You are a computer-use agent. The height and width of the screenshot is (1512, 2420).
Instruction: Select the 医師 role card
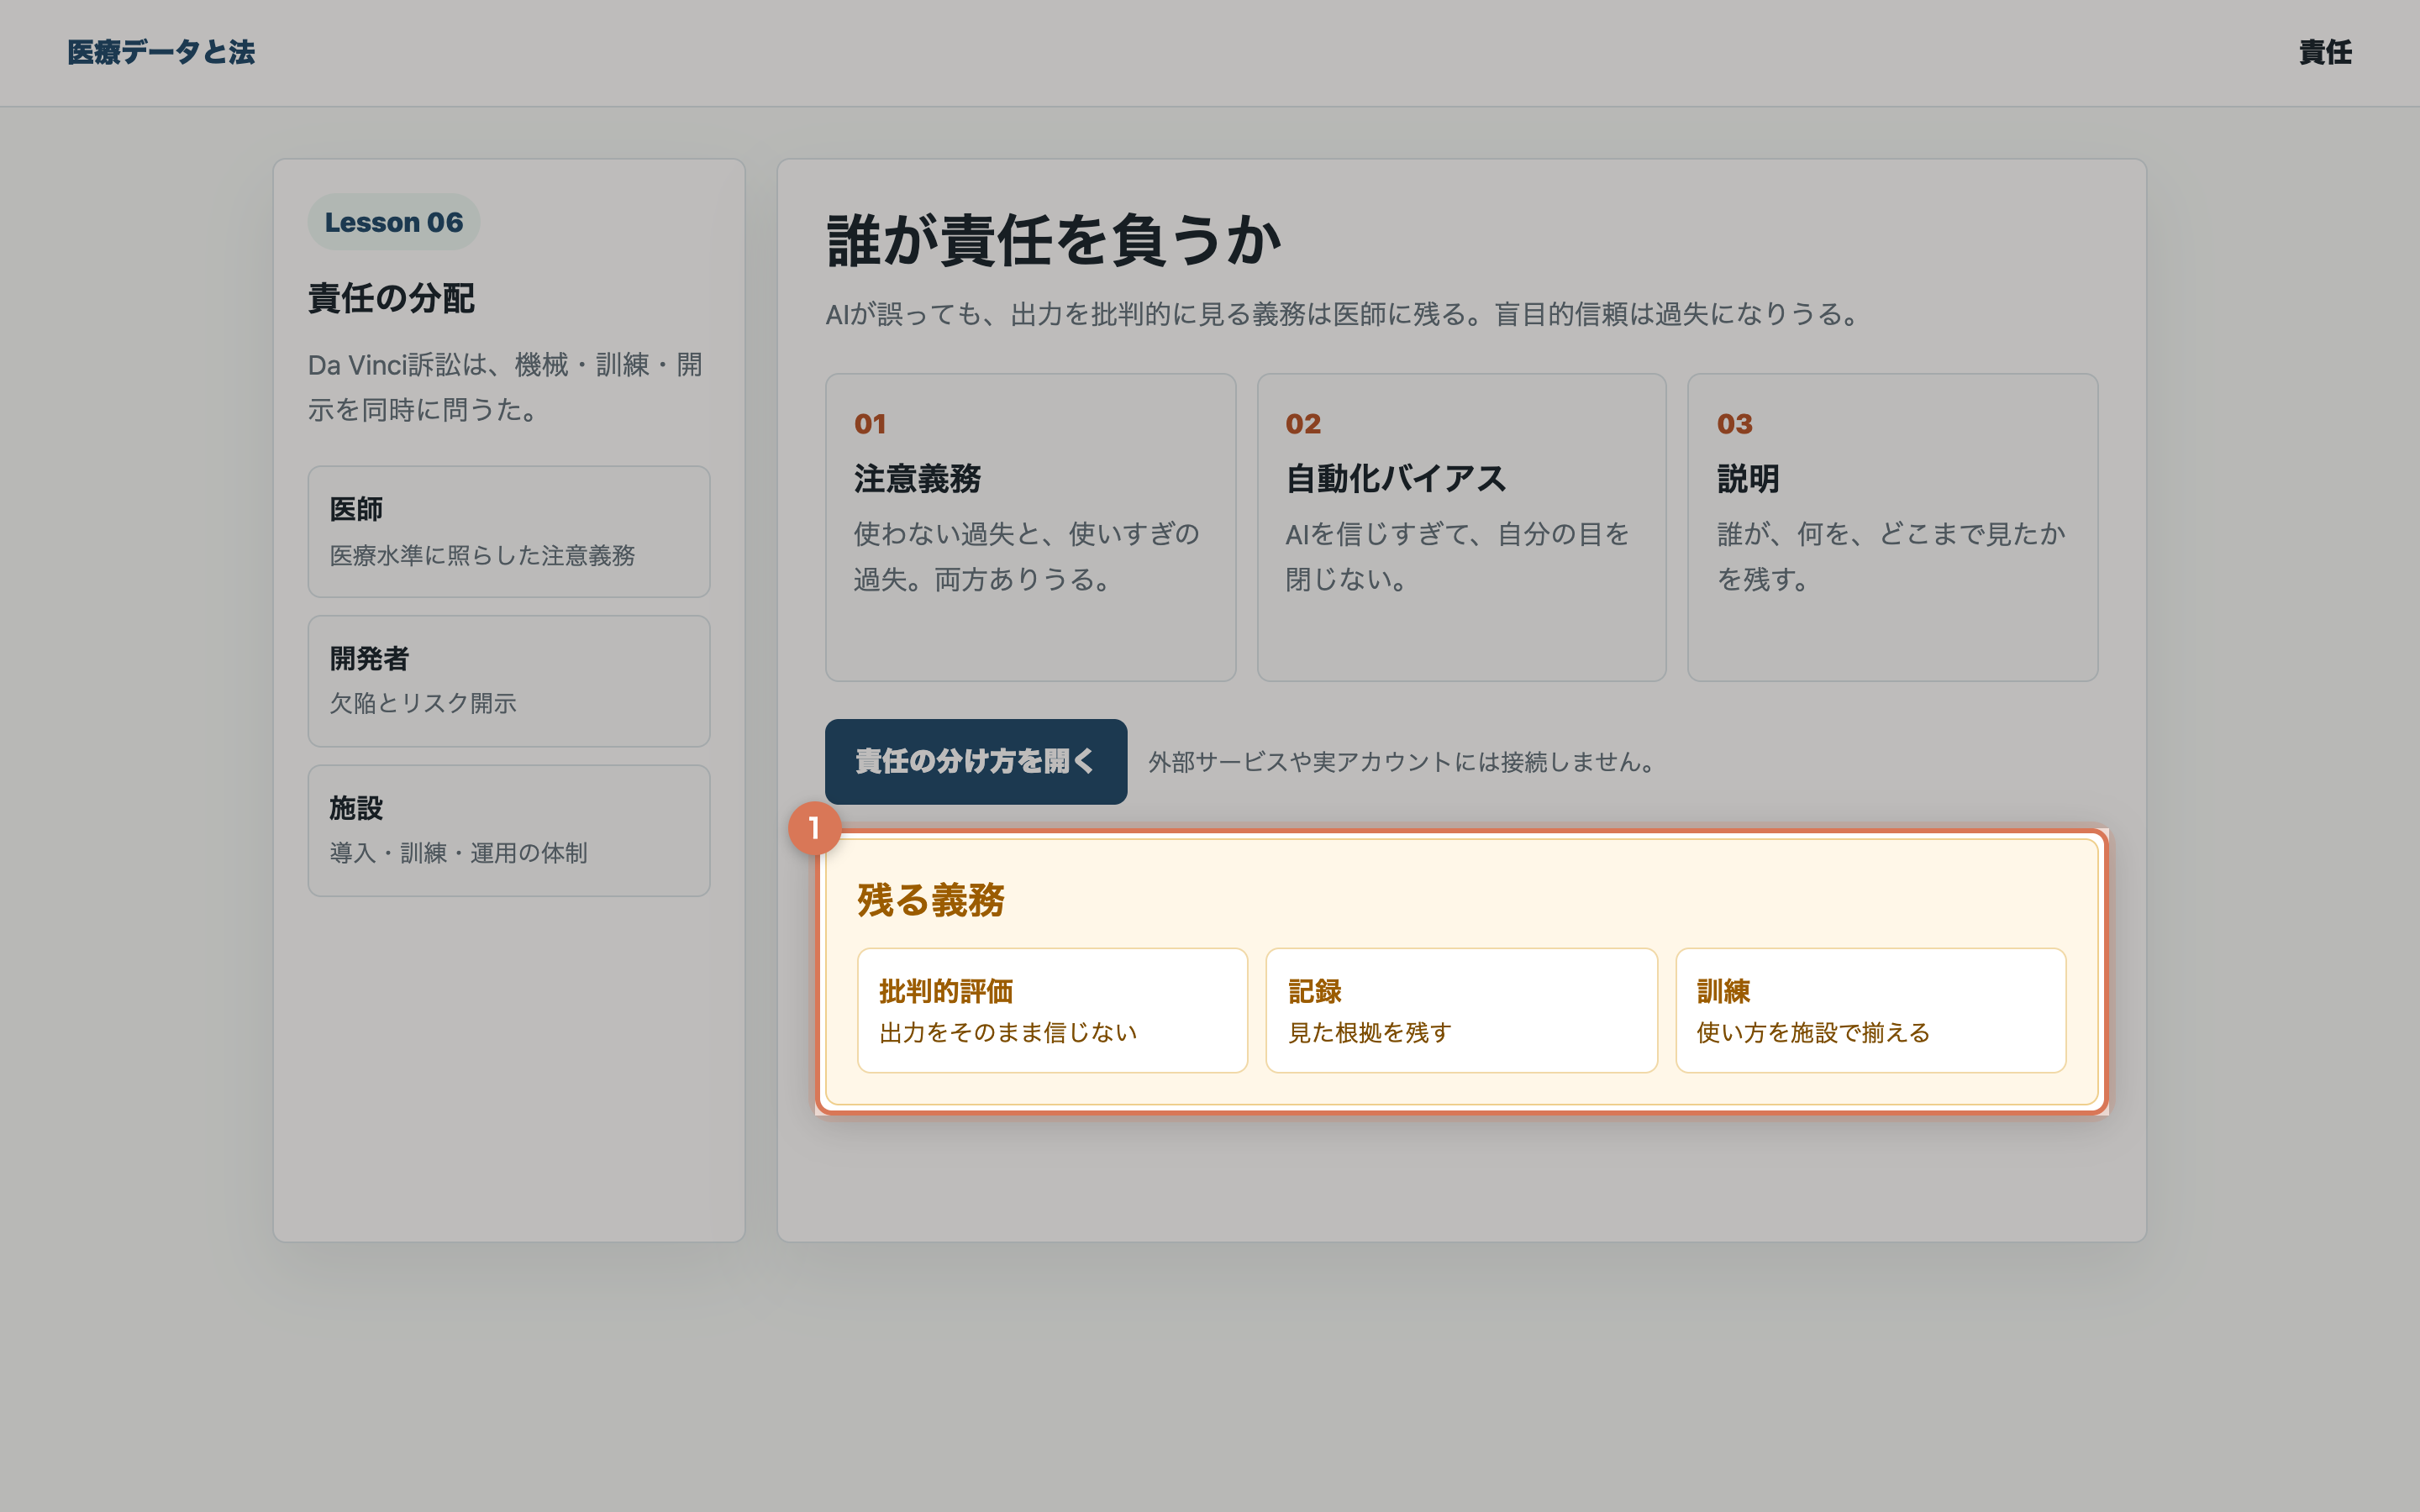point(509,532)
